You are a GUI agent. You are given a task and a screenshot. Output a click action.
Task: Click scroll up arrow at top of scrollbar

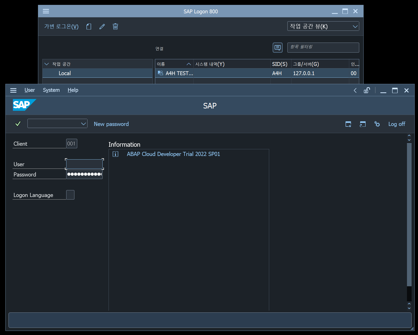click(409, 135)
